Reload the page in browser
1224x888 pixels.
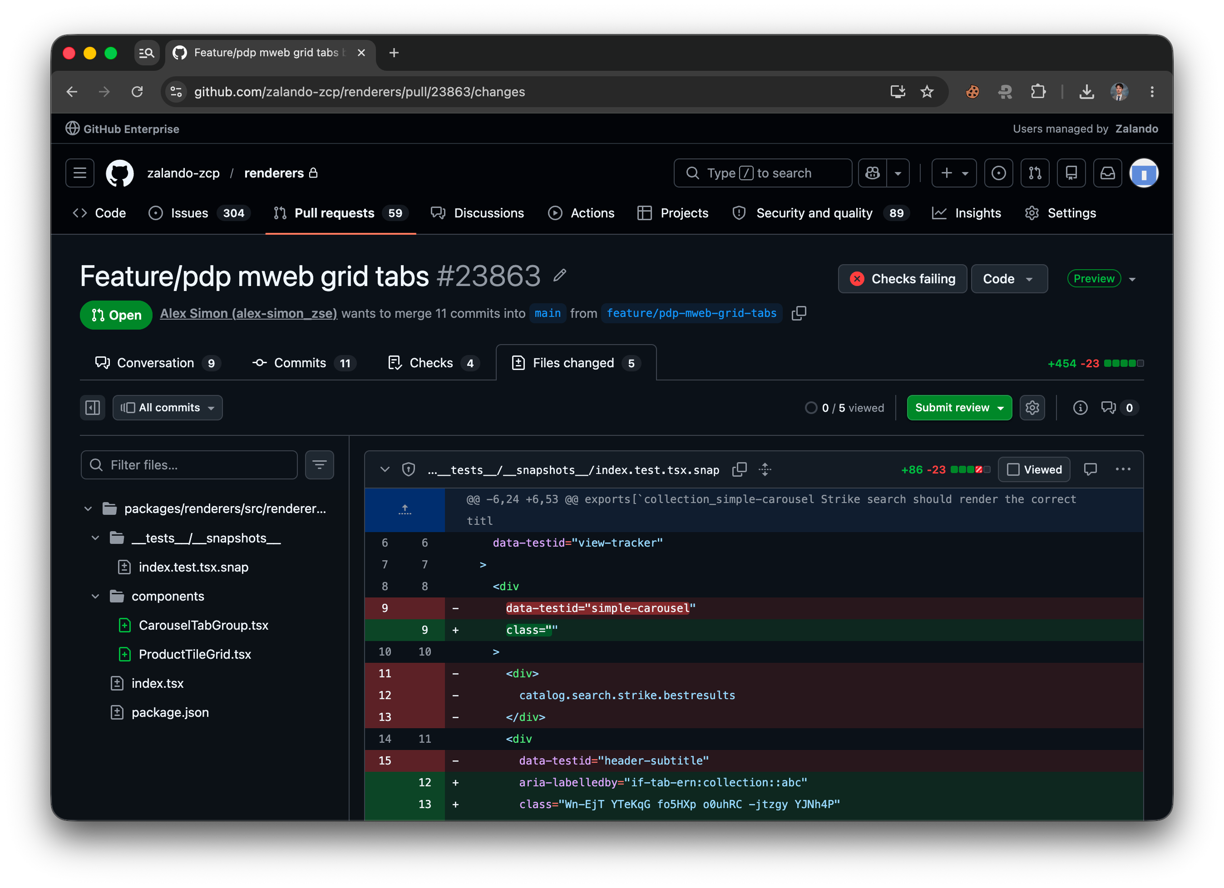click(137, 92)
